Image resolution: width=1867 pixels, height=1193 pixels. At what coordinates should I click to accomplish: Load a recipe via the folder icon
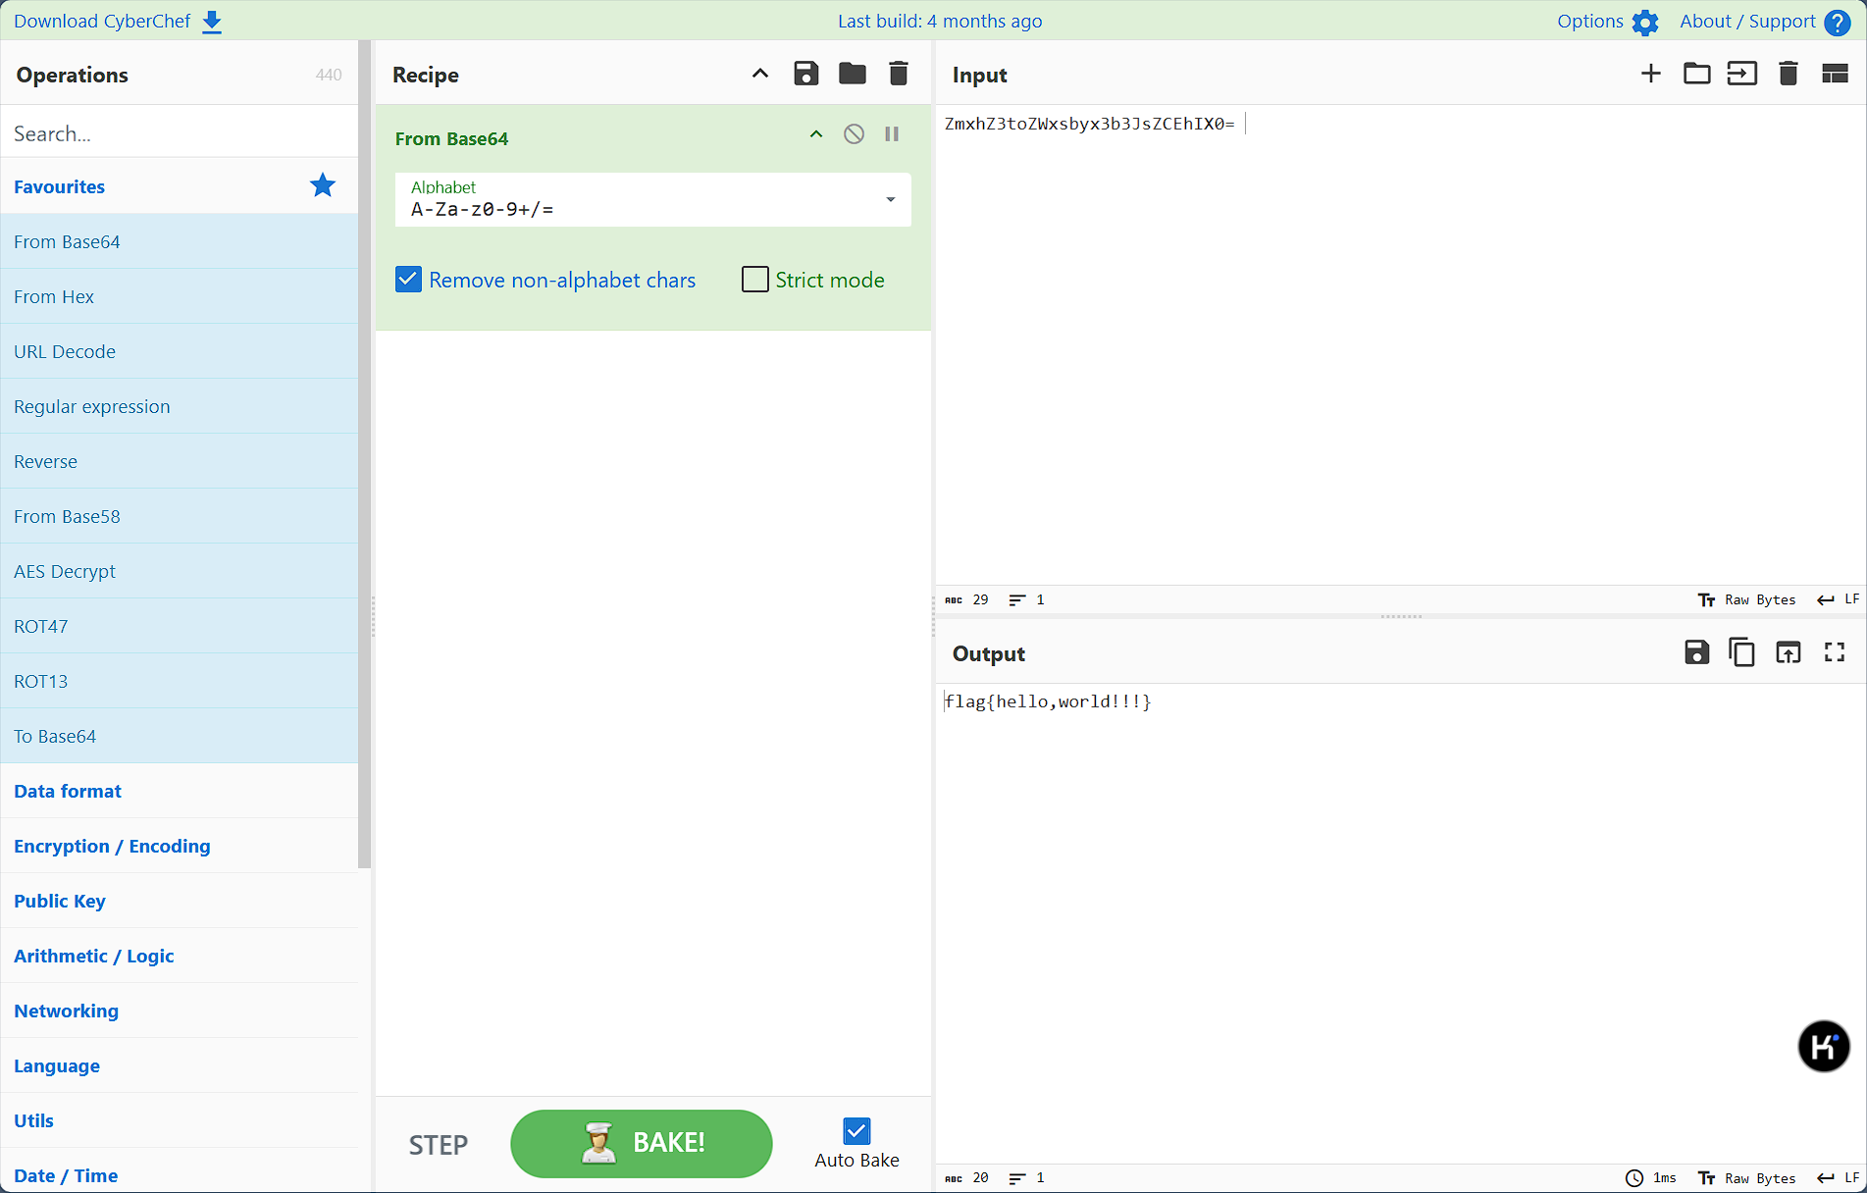(853, 74)
